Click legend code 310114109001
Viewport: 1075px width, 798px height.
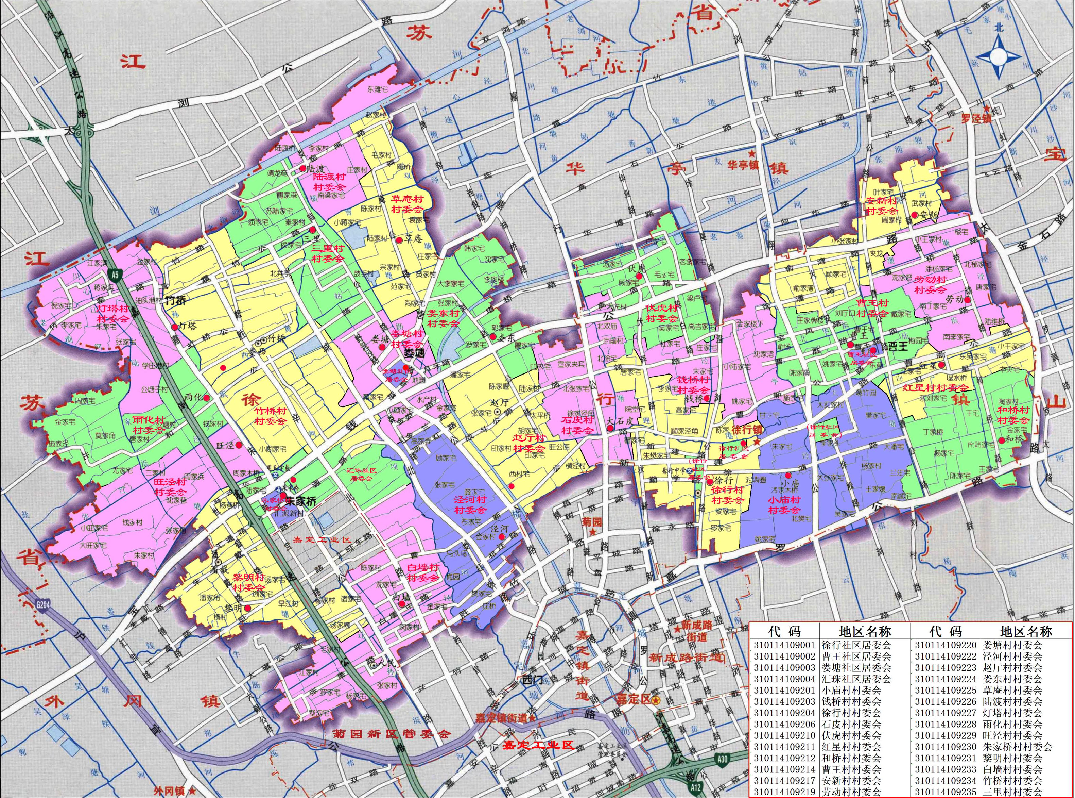click(784, 645)
